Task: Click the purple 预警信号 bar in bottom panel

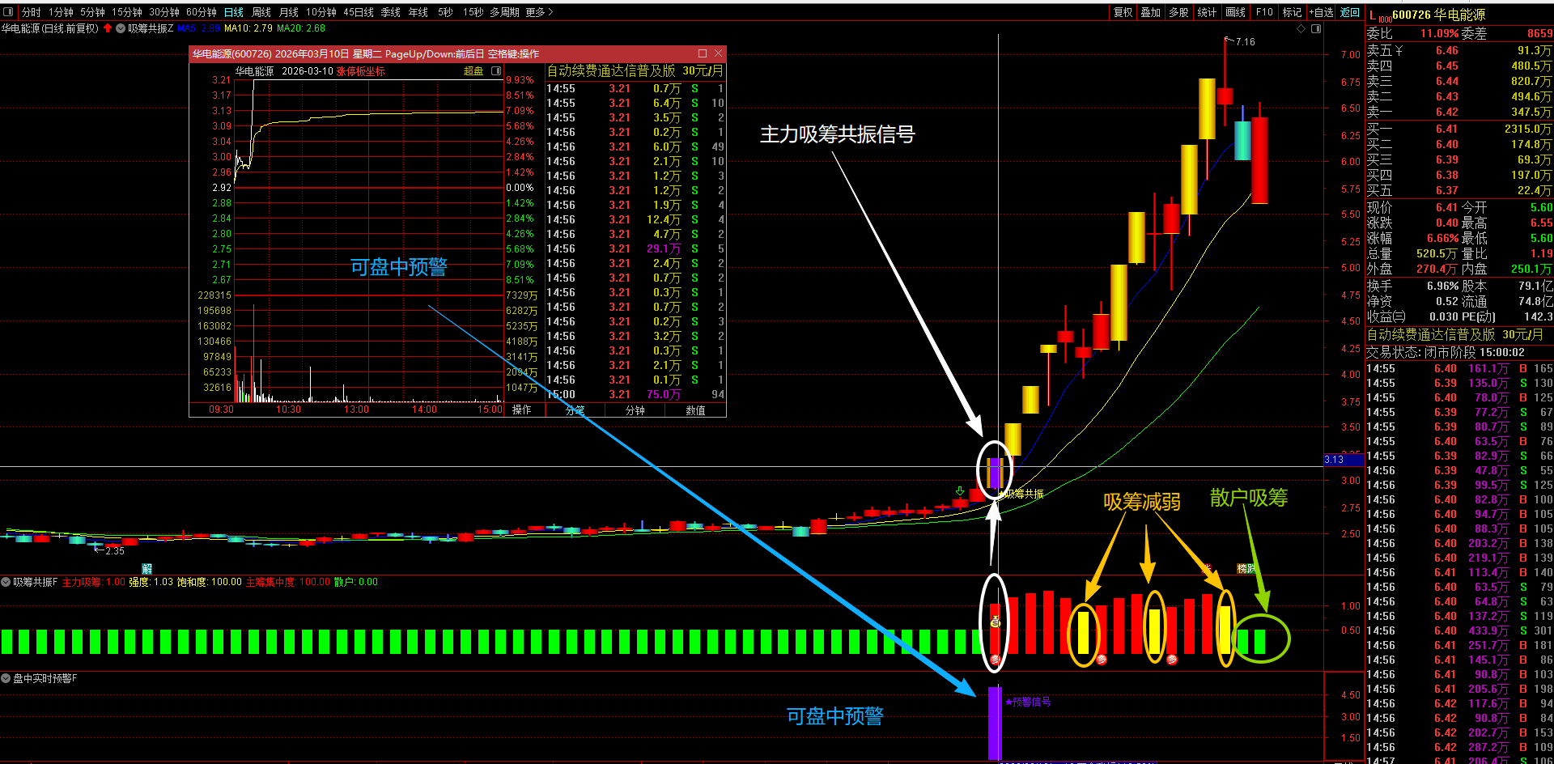Action: (x=995, y=724)
